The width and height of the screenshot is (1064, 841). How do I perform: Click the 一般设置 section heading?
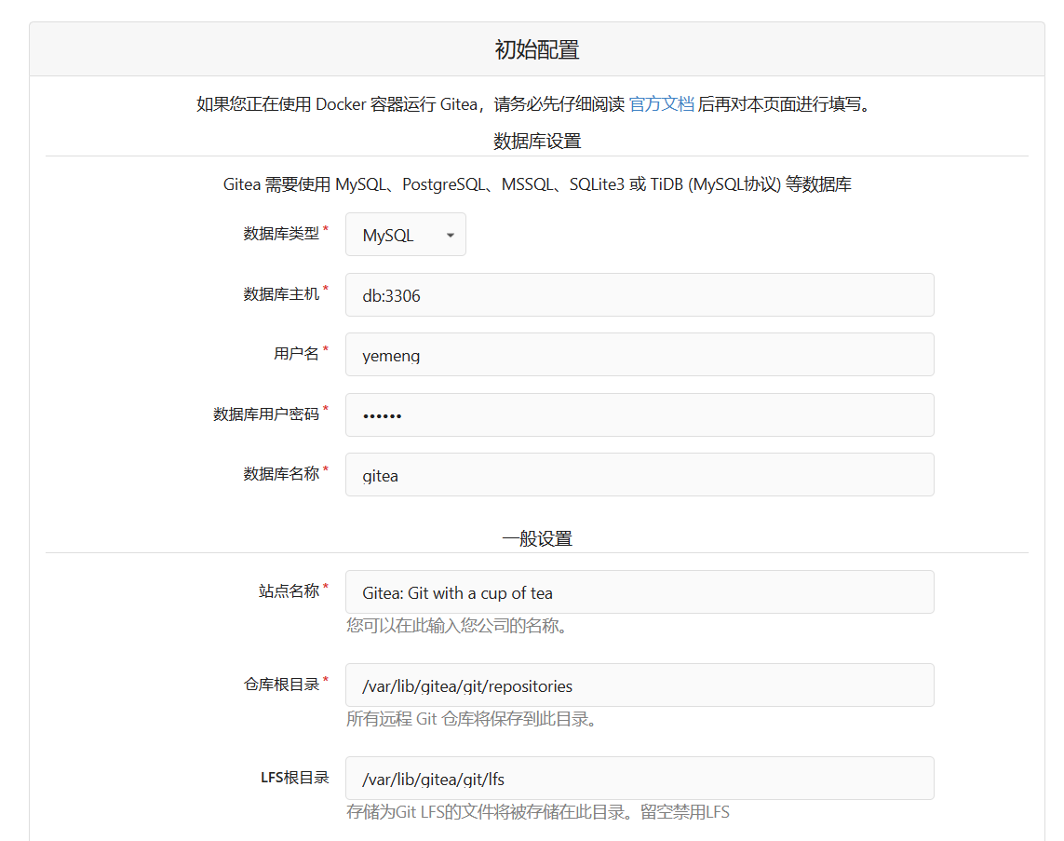tap(536, 539)
